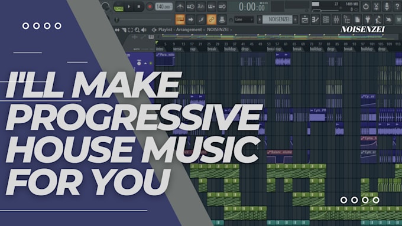Open the Line snap dropdown
The image size is (402, 226).
pyautogui.click(x=244, y=19)
